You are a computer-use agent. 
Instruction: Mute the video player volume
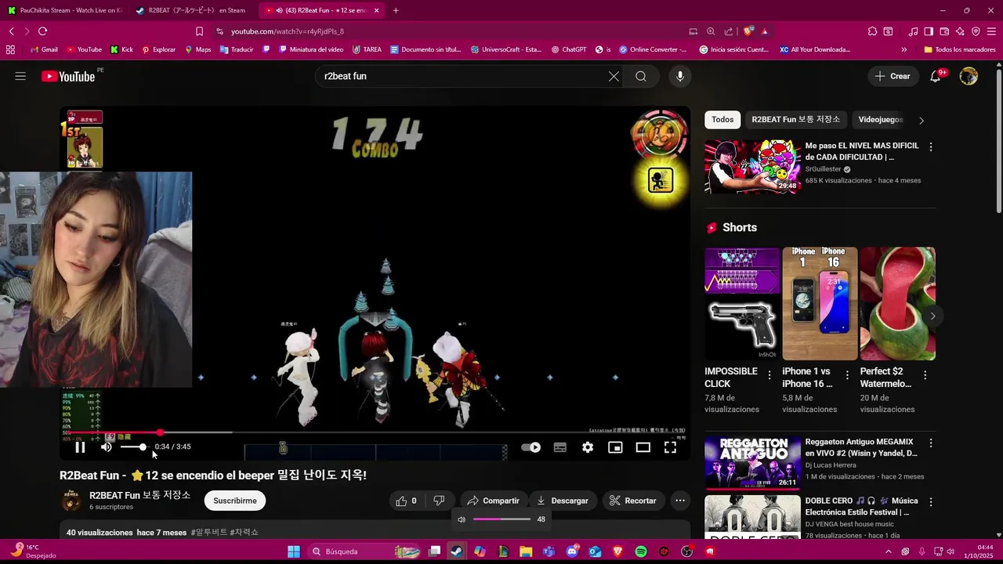point(107,447)
